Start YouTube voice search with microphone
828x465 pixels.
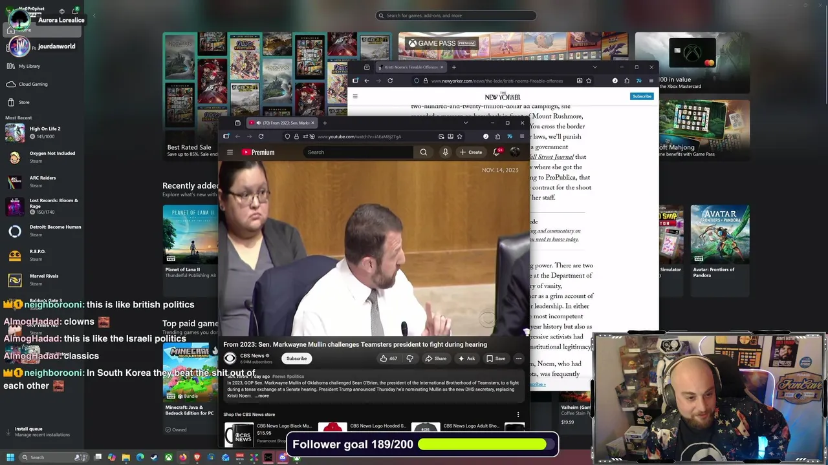445,152
